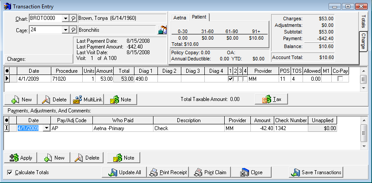Viewport: 372px width, 183px height.
Task: Select the Charge side tab
Action: pyautogui.click(x=363, y=41)
